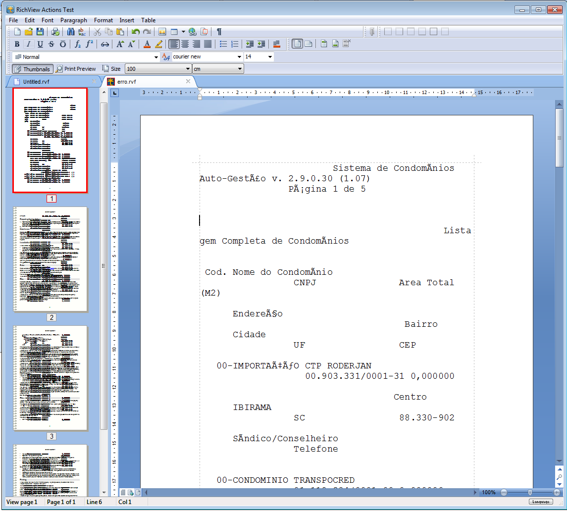Toggle left paragraph alignment
This screenshot has height=511, width=567.
point(174,44)
